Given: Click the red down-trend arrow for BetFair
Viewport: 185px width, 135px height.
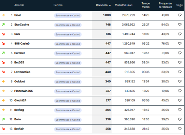Looking at the screenshot, I should pos(3,129).
